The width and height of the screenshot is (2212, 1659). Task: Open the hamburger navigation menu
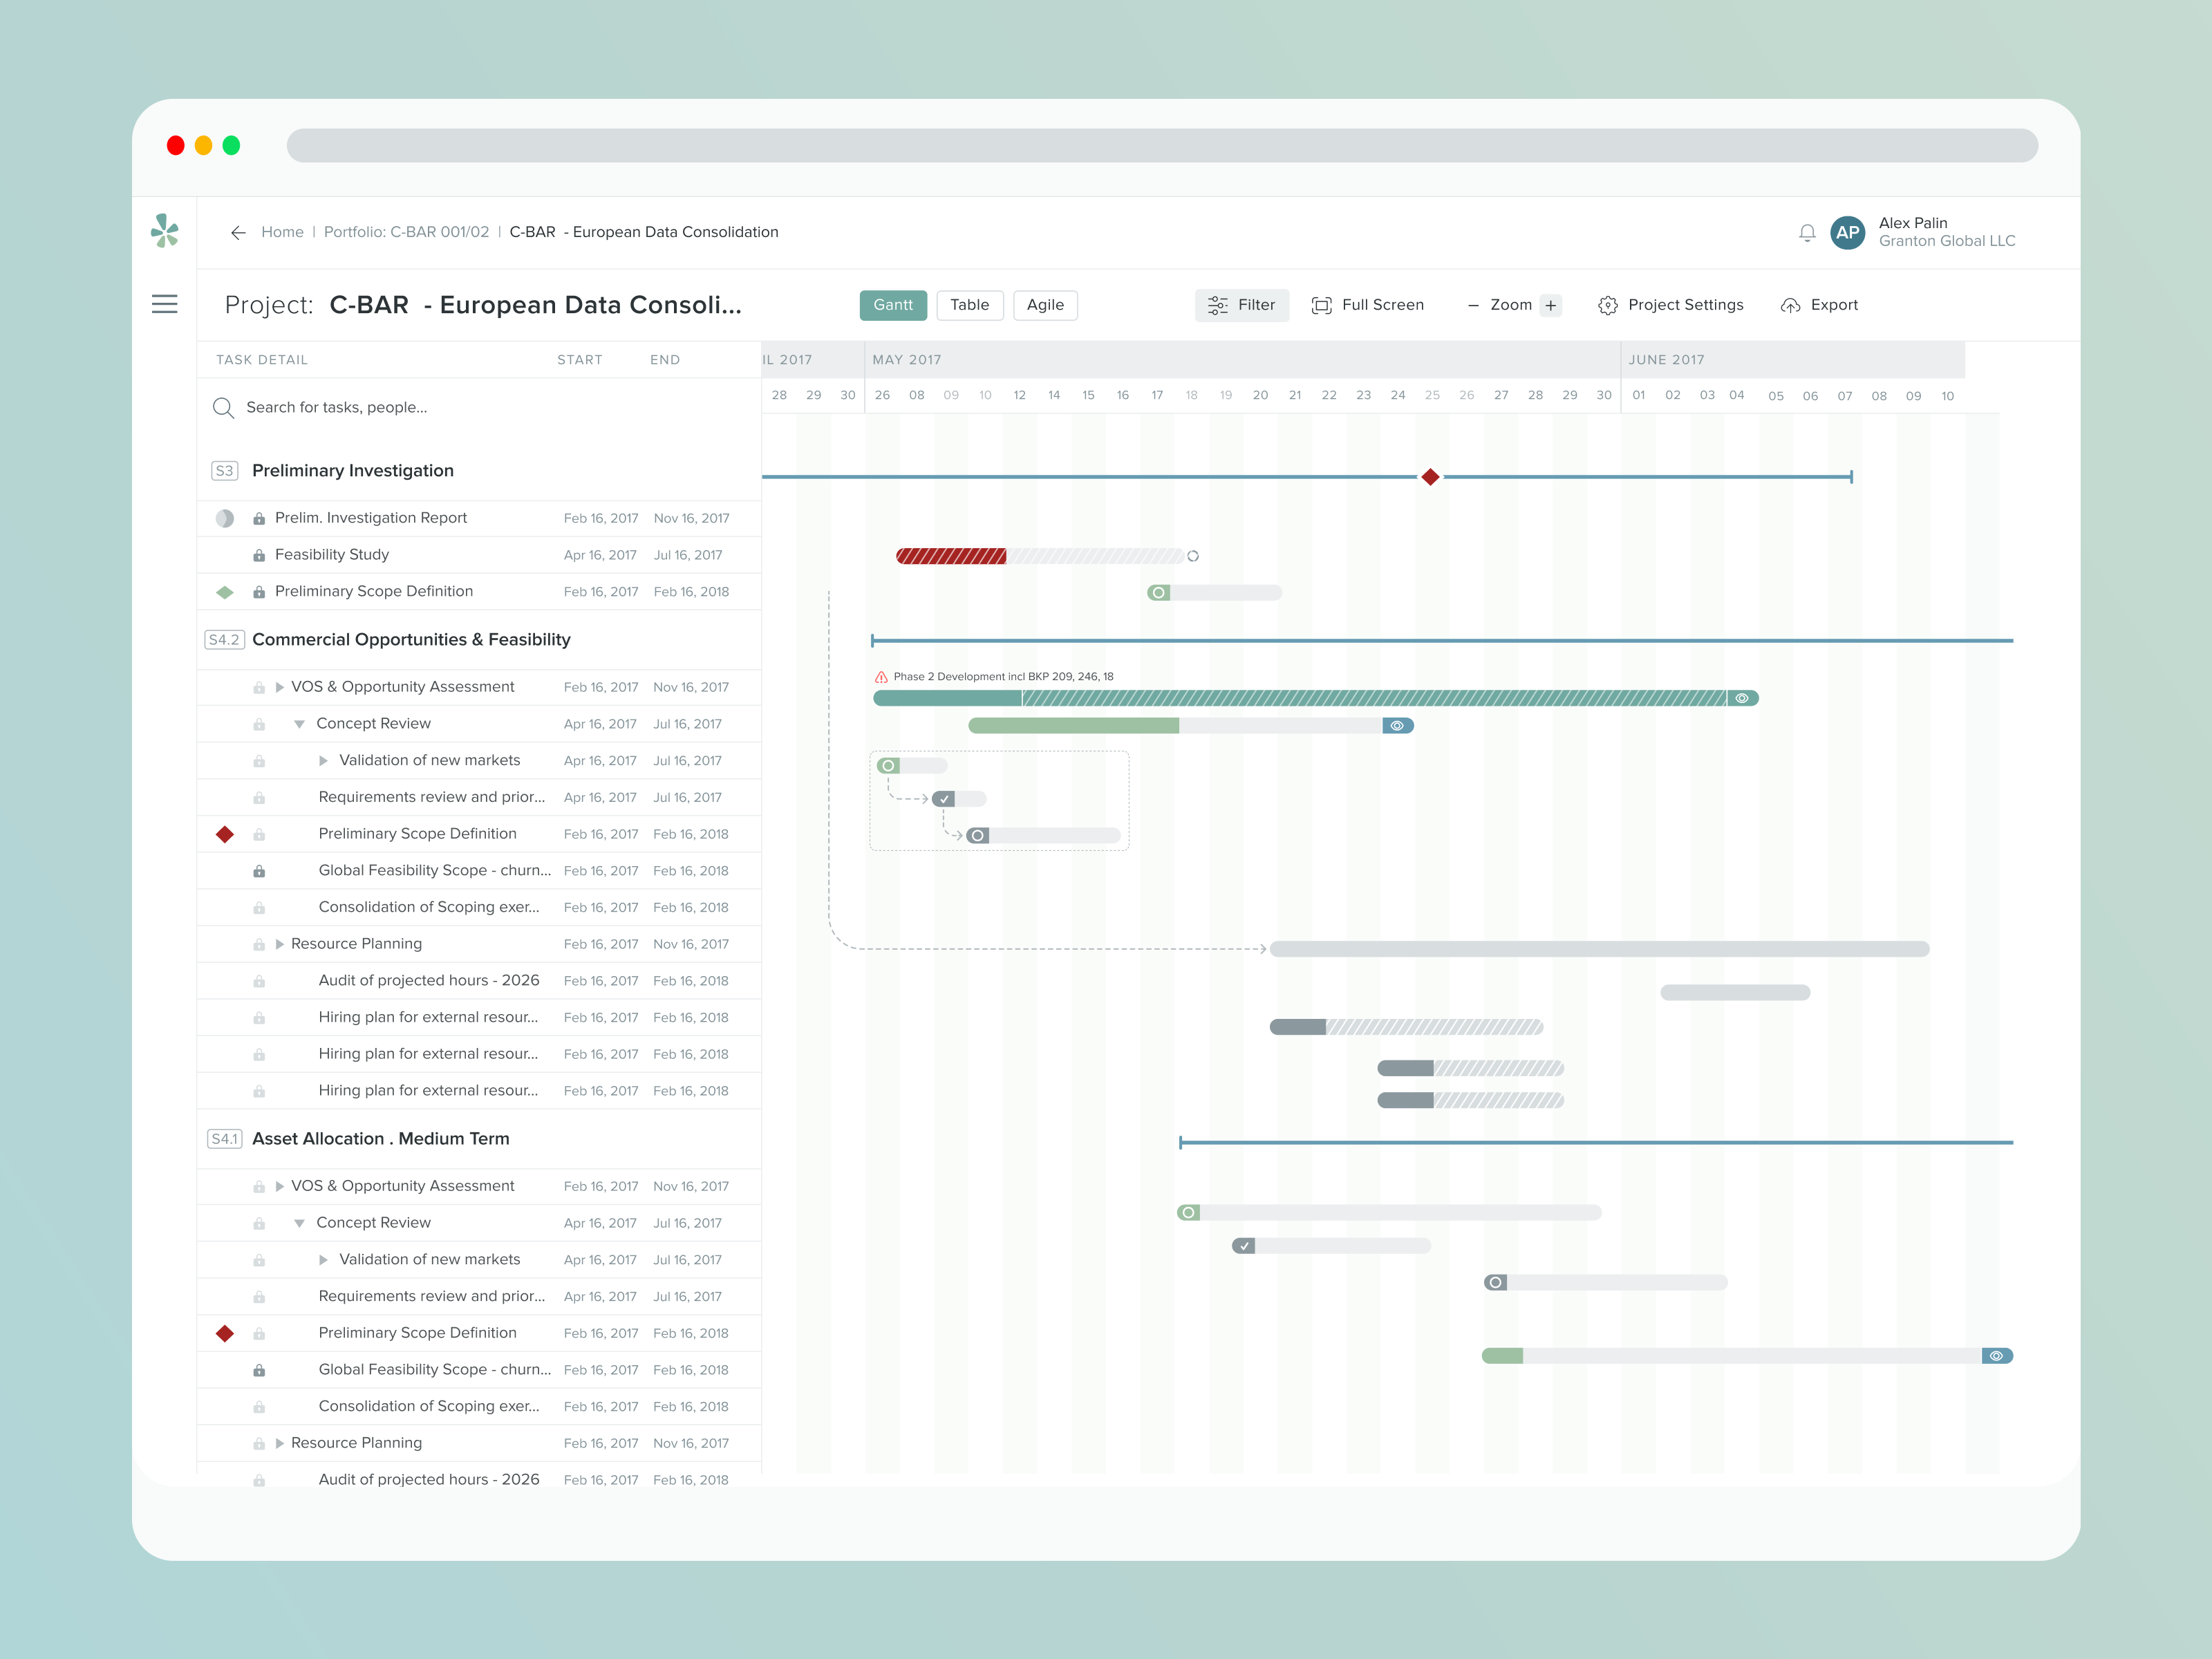tap(166, 304)
